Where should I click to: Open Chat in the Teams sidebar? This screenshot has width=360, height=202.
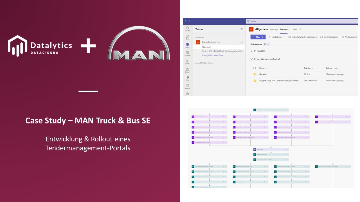187,36
